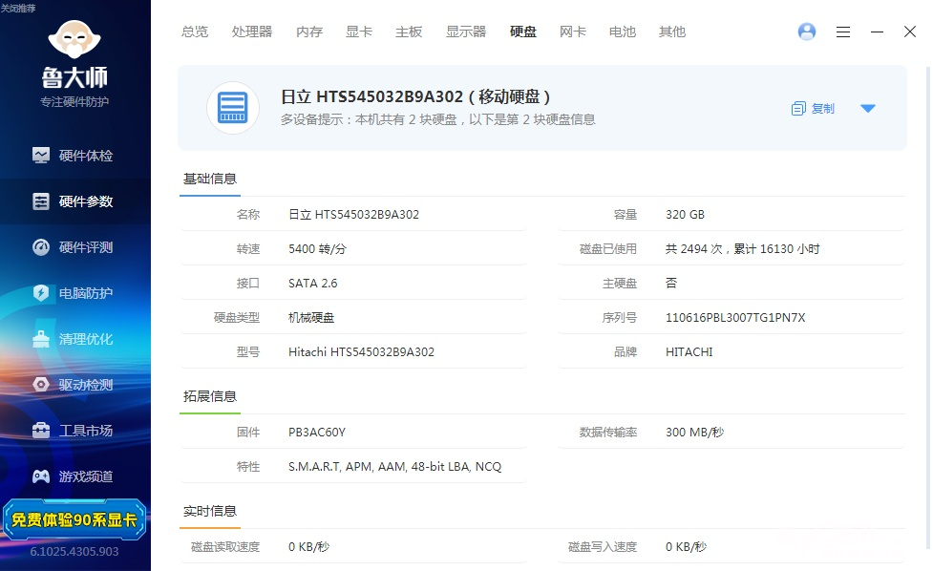Open the hamburger main menu
This screenshot has width=933, height=571.
point(843,32)
